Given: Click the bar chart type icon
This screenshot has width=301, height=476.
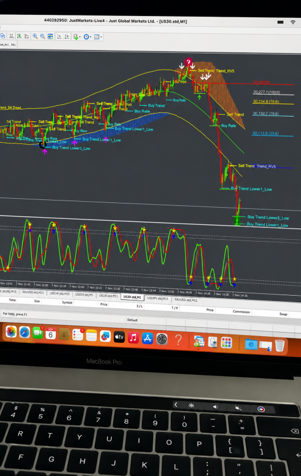Looking at the screenshot, I should [11, 36].
